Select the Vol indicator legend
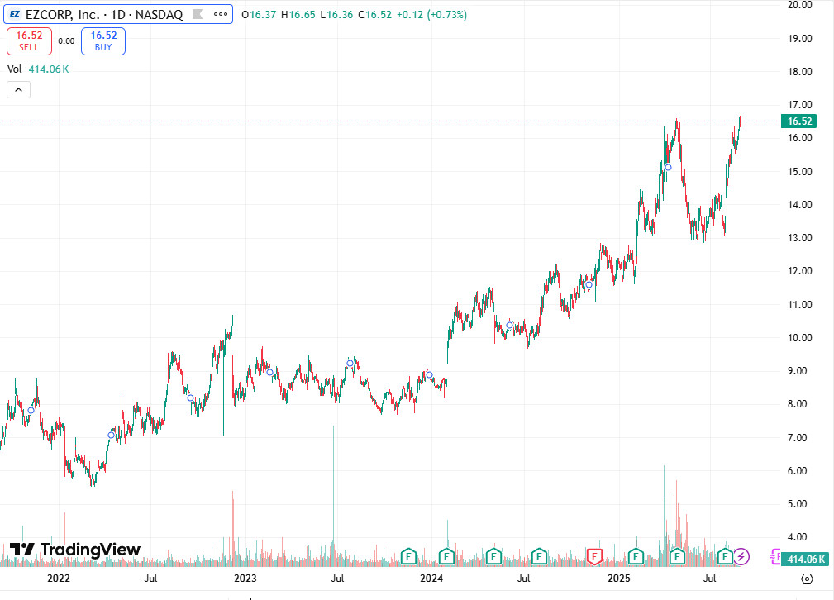Screen dimensions: 834x600 (38, 69)
